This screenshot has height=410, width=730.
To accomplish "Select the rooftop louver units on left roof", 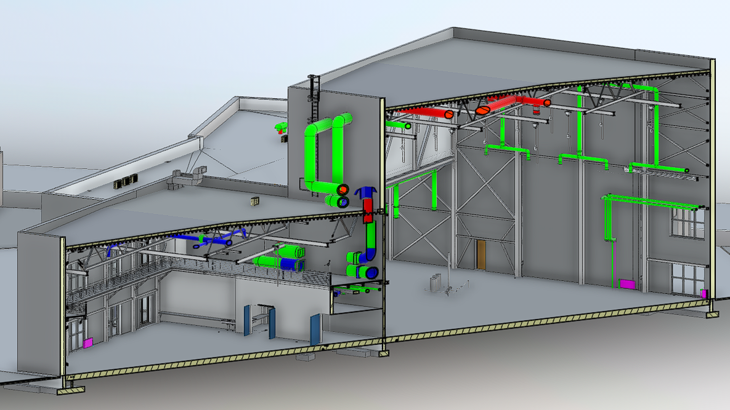I will [125, 181].
